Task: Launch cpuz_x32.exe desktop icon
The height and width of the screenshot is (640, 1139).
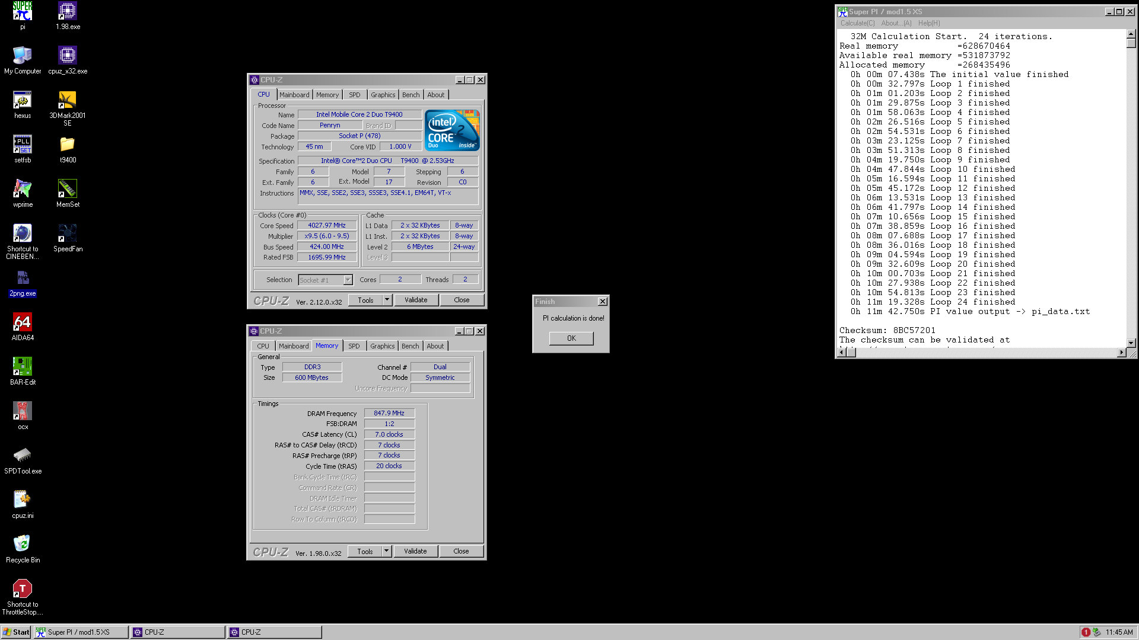Action: point(68,60)
